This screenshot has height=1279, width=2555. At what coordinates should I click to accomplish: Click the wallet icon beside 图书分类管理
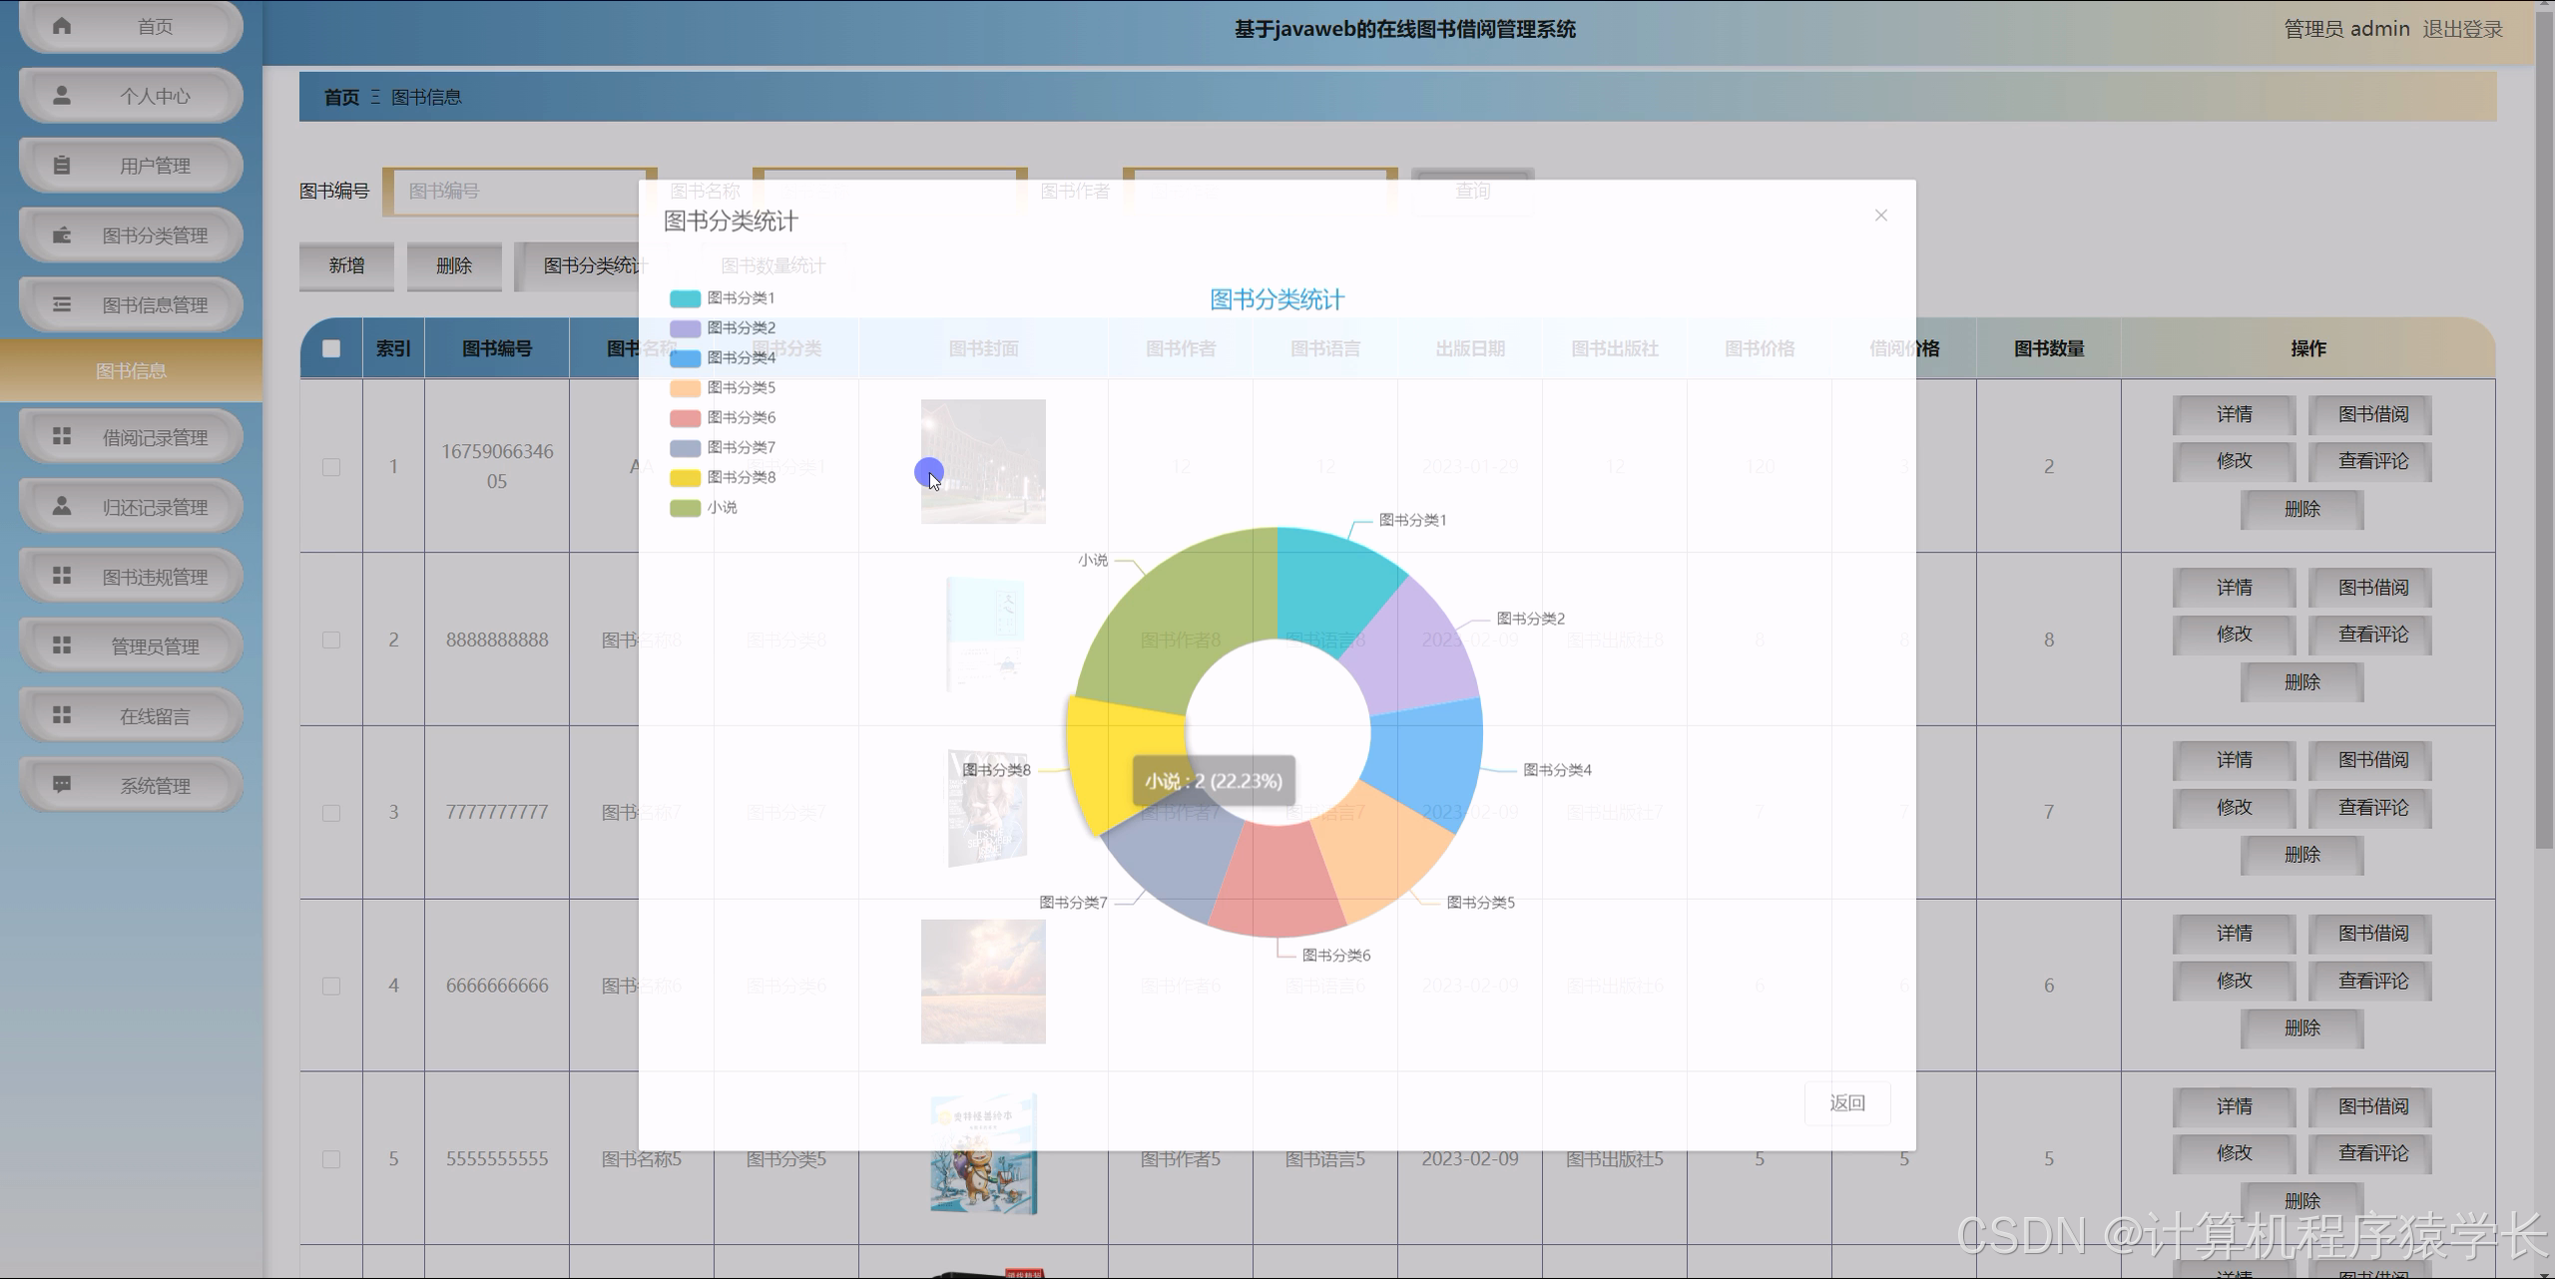(62, 235)
